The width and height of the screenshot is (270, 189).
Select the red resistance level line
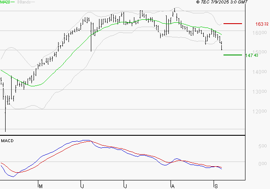(233, 24)
